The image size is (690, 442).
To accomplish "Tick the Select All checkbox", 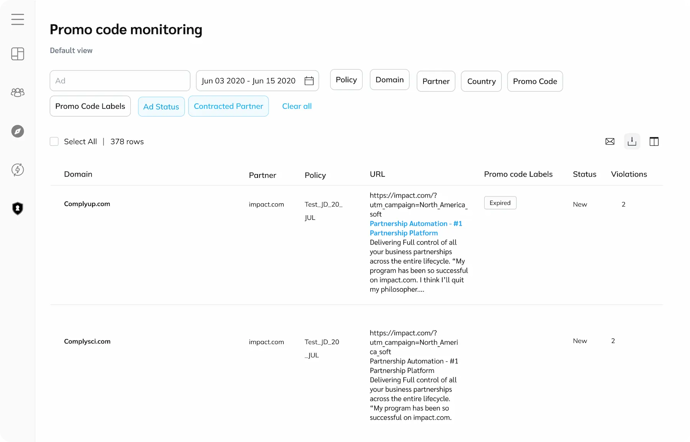I will point(54,142).
